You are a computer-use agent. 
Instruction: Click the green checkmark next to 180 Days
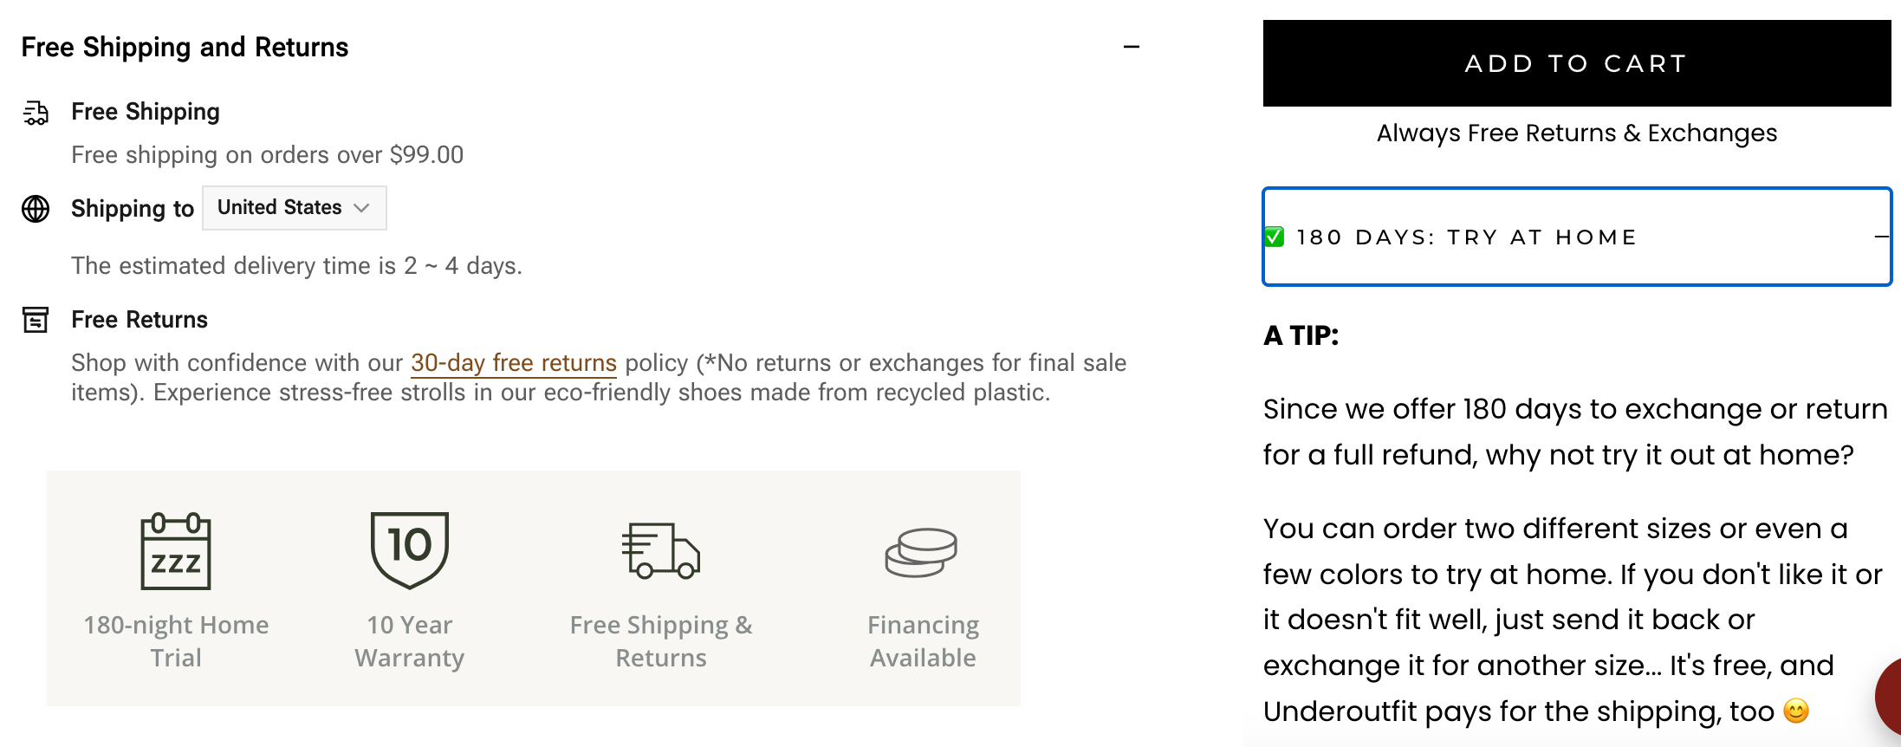tap(1275, 237)
